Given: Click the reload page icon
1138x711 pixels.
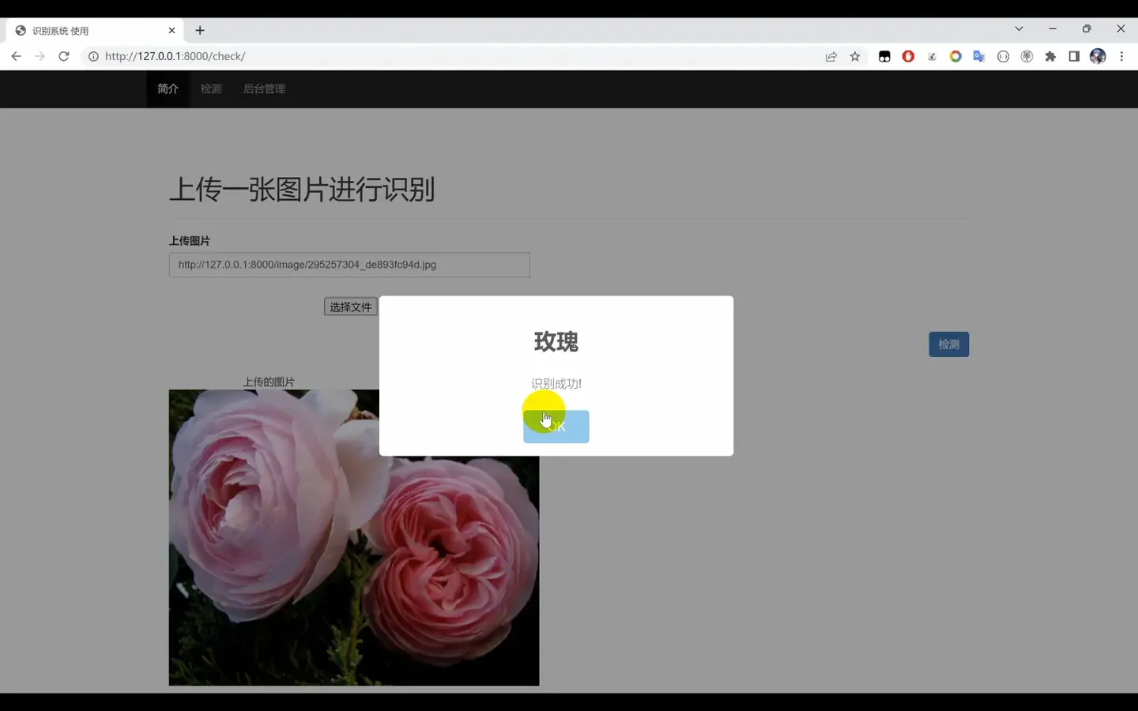Looking at the screenshot, I should [x=64, y=56].
